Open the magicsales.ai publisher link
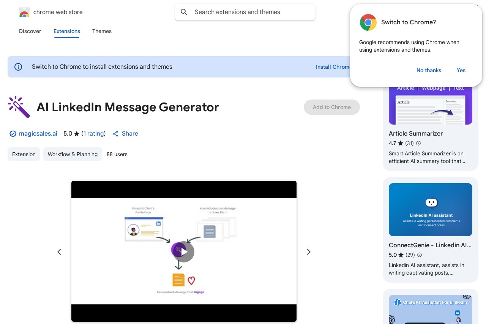 tap(38, 134)
